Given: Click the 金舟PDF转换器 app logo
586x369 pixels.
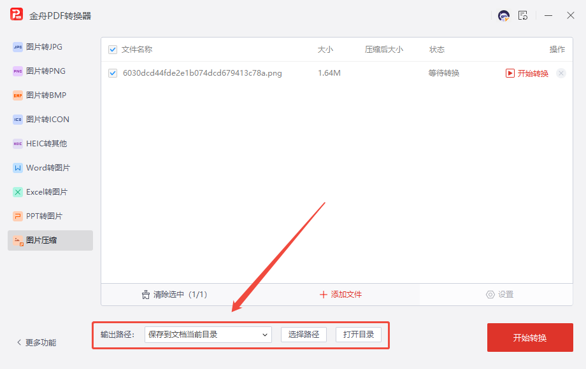Looking at the screenshot, I should pyautogui.click(x=17, y=15).
